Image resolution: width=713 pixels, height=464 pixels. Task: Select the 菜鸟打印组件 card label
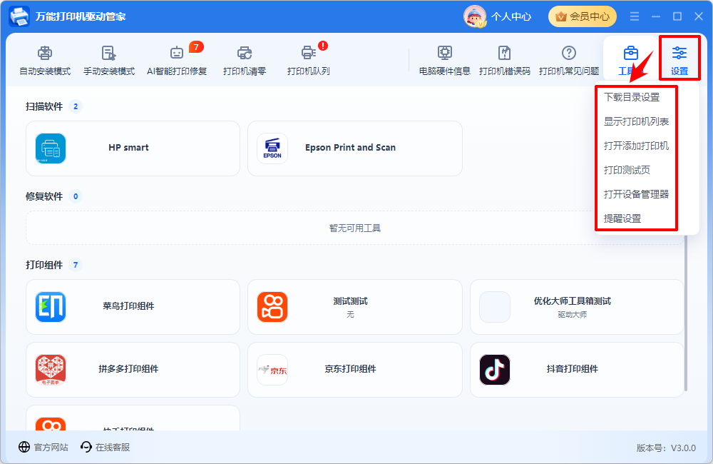(128, 306)
